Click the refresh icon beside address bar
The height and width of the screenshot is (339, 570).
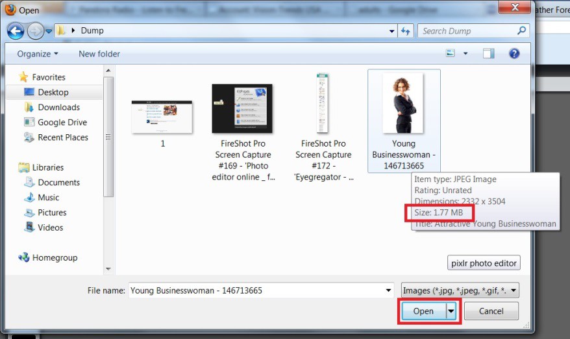pyautogui.click(x=406, y=30)
